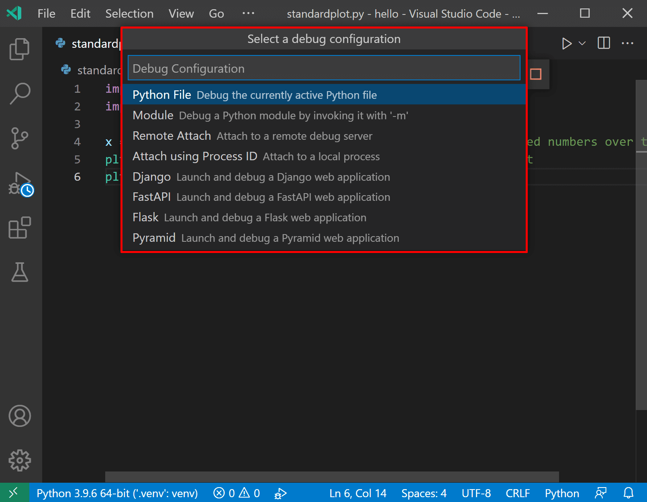The height and width of the screenshot is (502, 647).
Task: Open the Explorer view in activity bar
Action: pyautogui.click(x=20, y=49)
